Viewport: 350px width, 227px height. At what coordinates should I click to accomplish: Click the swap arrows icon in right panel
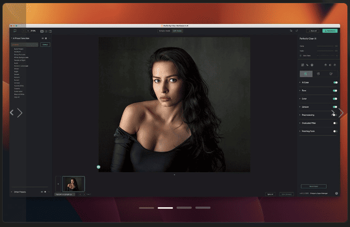[307, 65]
